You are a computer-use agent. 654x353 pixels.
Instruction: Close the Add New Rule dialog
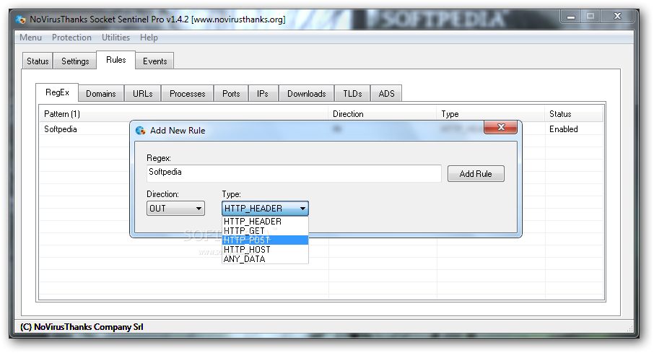click(500, 127)
